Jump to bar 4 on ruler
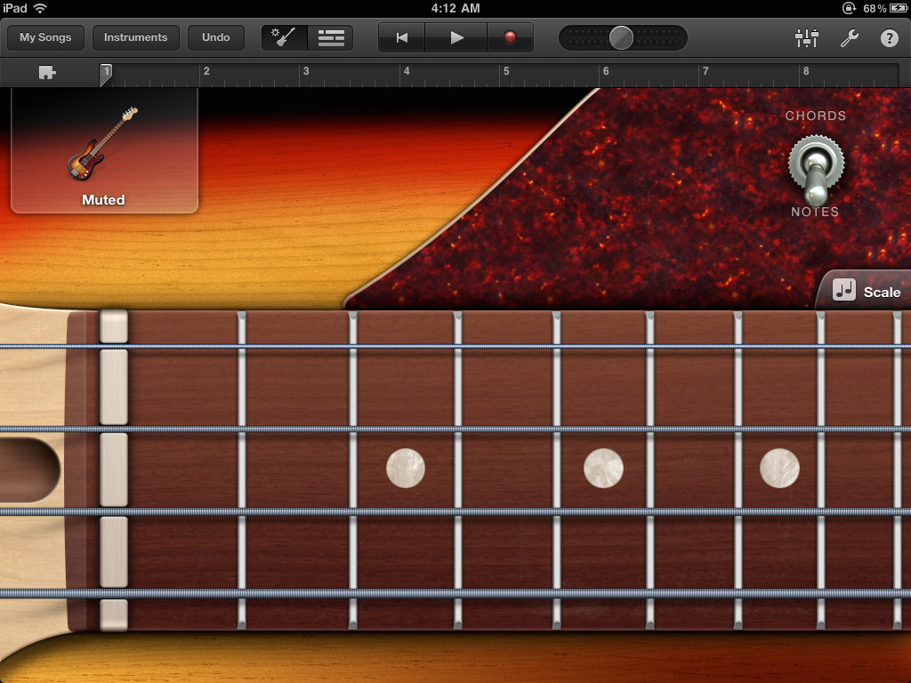The image size is (911, 683). click(407, 71)
